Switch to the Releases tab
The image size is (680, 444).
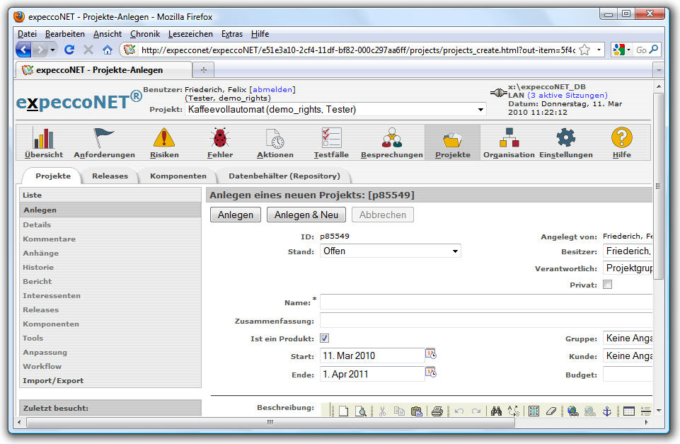110,176
